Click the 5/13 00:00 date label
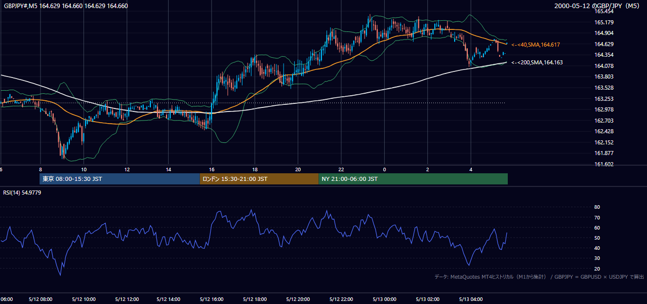This screenshot has height=304, width=647. (x=384, y=299)
